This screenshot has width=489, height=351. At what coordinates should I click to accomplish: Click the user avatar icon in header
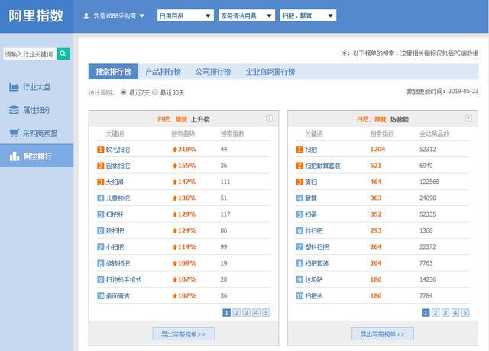click(x=86, y=16)
